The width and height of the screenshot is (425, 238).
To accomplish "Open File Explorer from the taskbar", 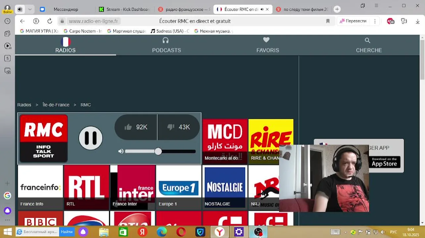I will tap(104, 232).
